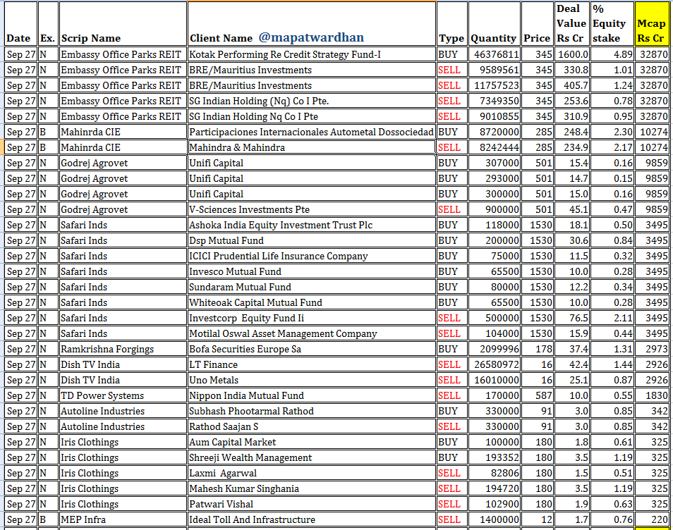Select deal value 1600.0 cell
The image size is (673, 530).
572,54
